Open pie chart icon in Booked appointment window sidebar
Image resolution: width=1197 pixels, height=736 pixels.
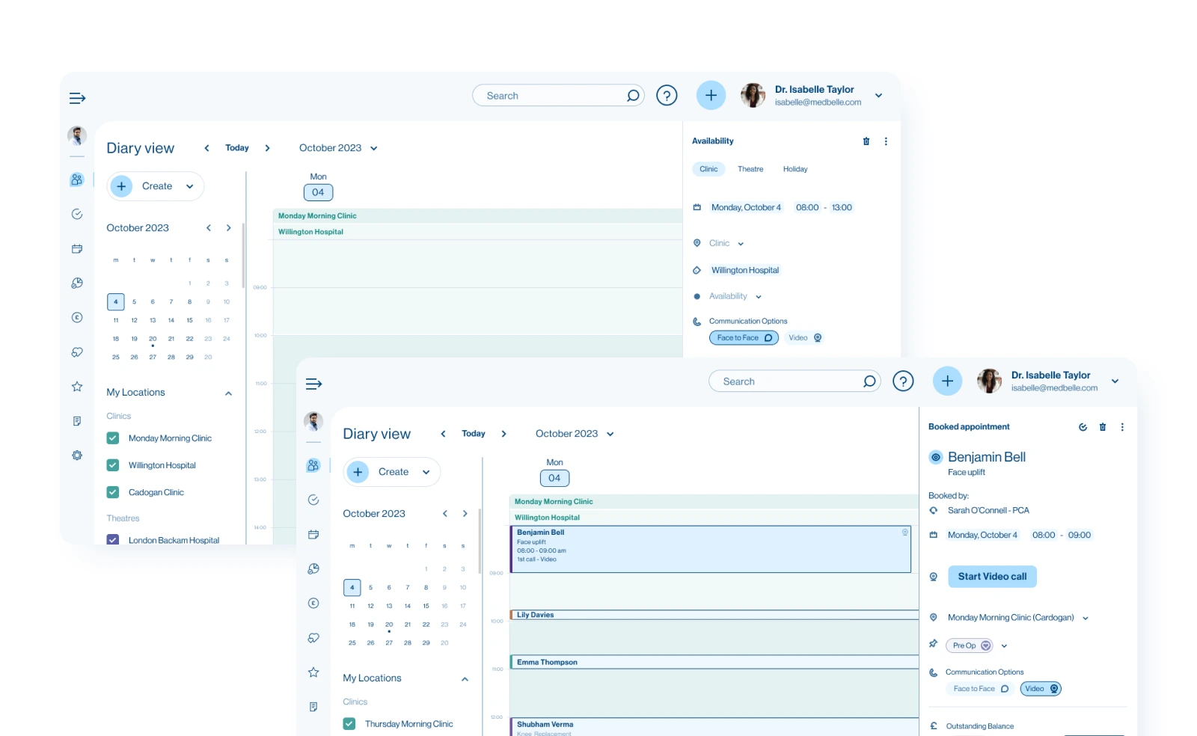click(313, 569)
